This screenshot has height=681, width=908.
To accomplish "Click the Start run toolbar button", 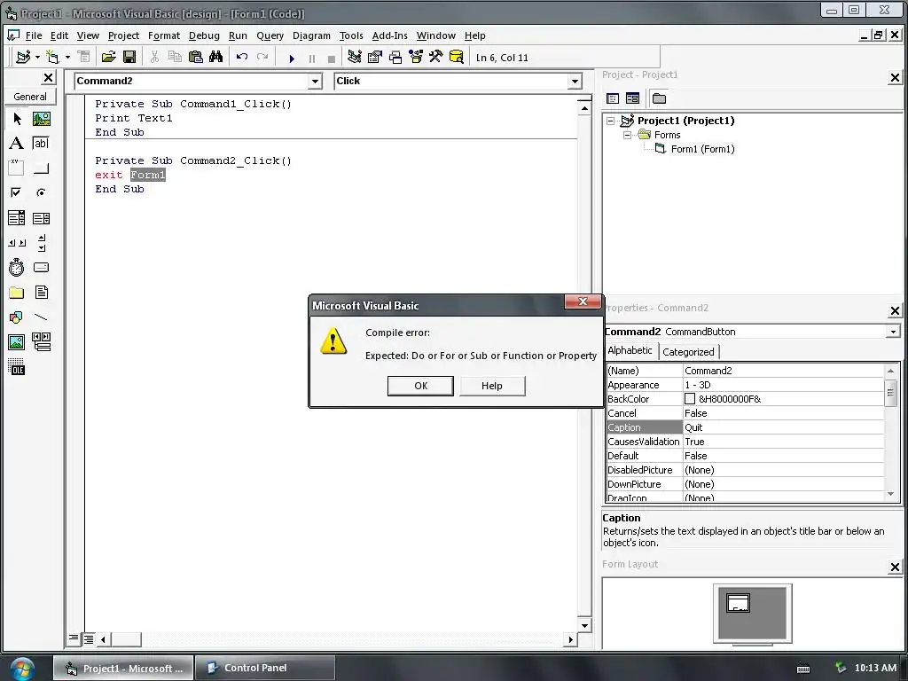I will [x=292, y=58].
